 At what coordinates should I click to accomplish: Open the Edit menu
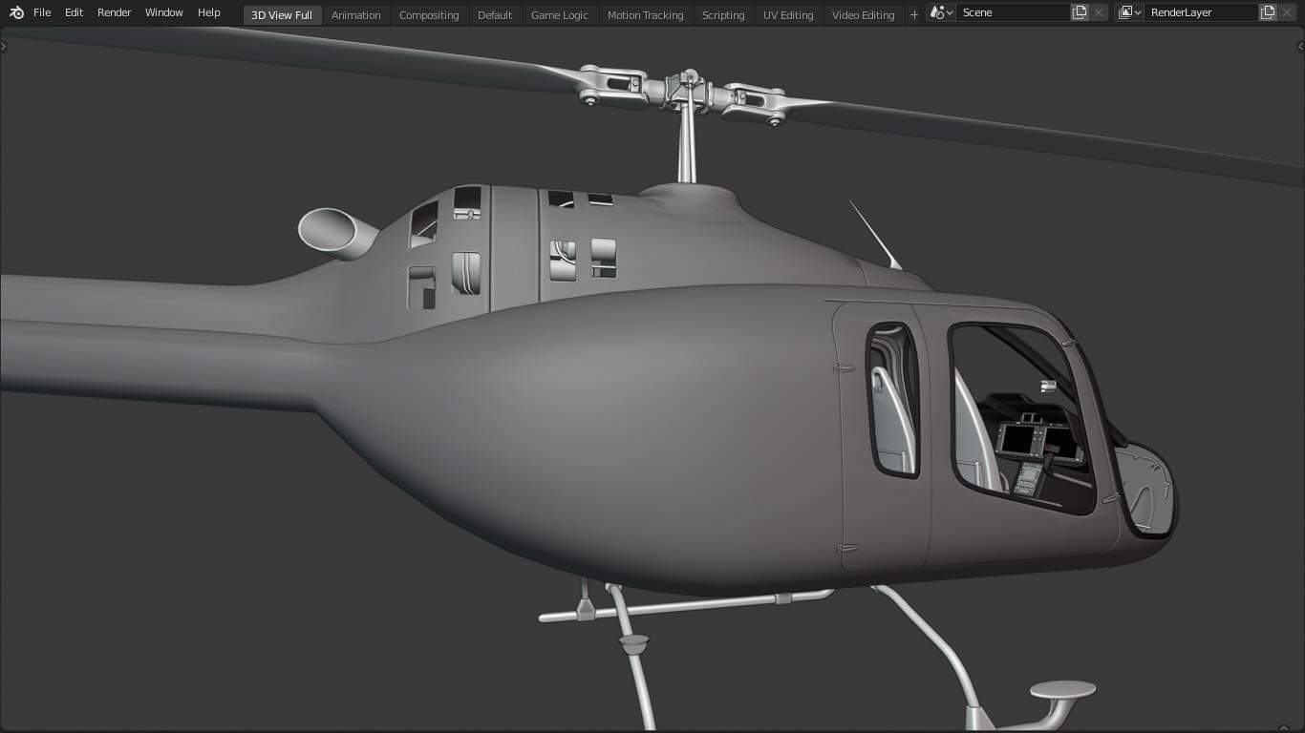[75, 12]
